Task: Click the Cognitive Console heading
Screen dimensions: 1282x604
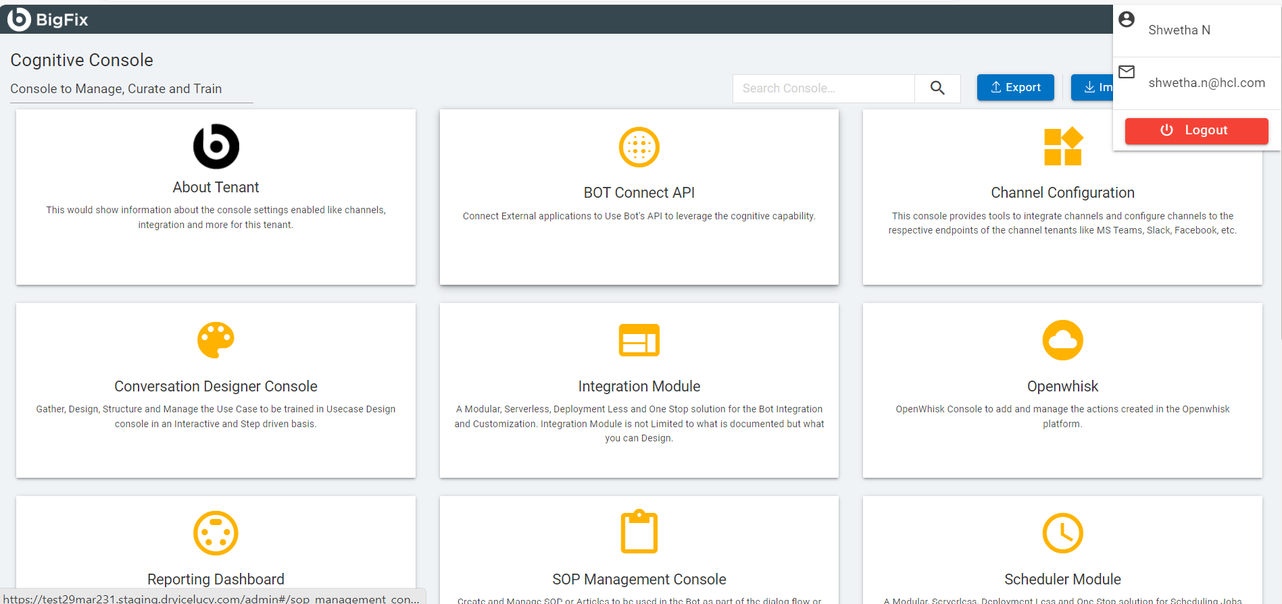Action: click(82, 60)
